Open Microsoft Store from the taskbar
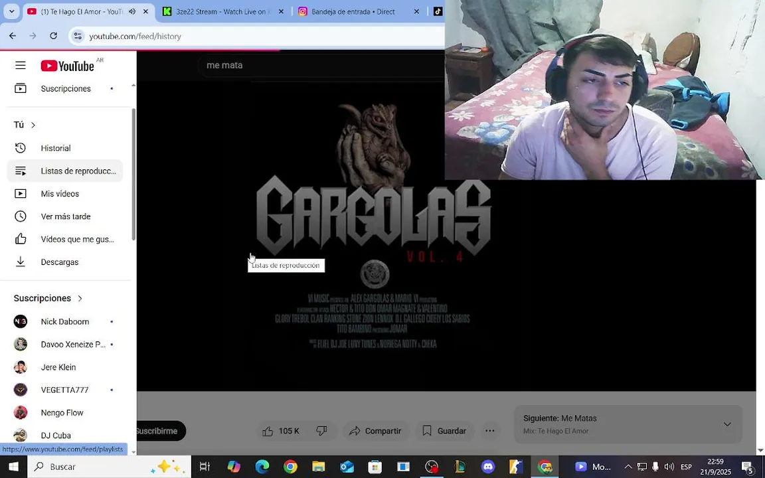Image resolution: width=765 pixels, height=478 pixels. (375, 467)
